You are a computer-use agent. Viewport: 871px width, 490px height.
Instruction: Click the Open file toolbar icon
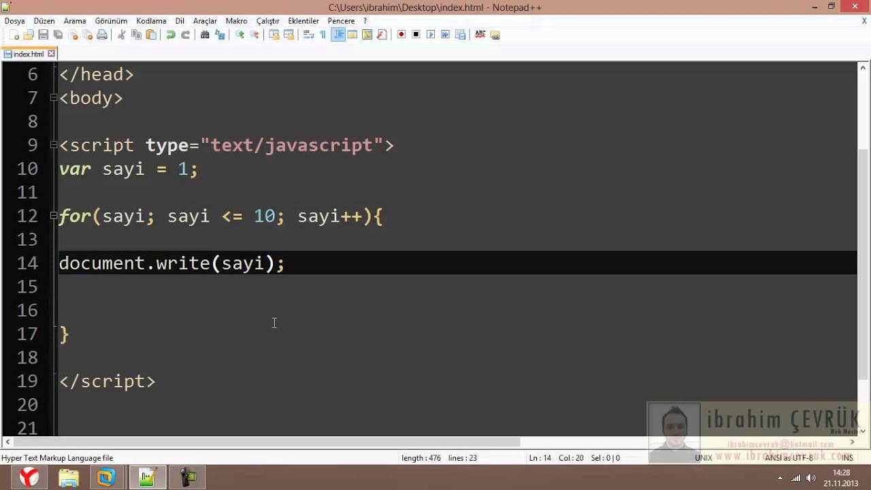(x=29, y=35)
